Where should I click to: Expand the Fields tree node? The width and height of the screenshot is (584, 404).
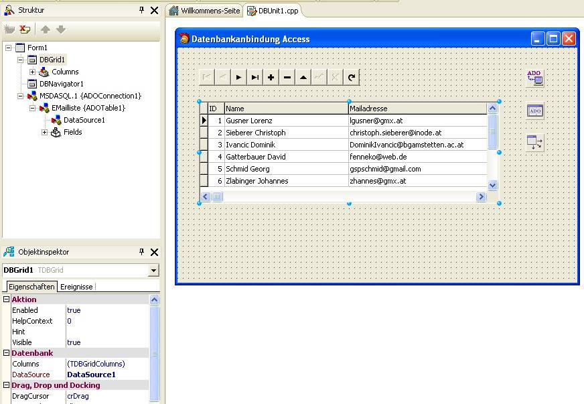(x=45, y=132)
